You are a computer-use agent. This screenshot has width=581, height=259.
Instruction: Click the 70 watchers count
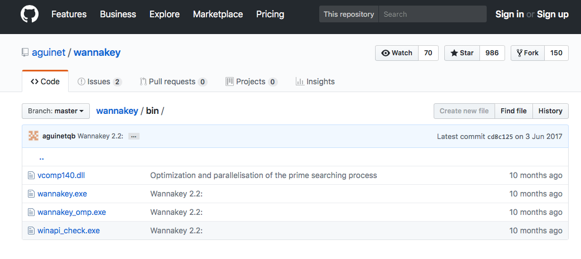[428, 53]
